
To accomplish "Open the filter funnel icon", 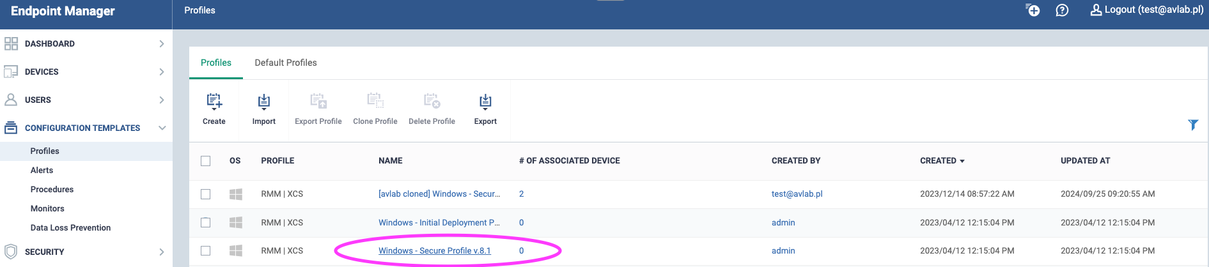I will pyautogui.click(x=1193, y=125).
